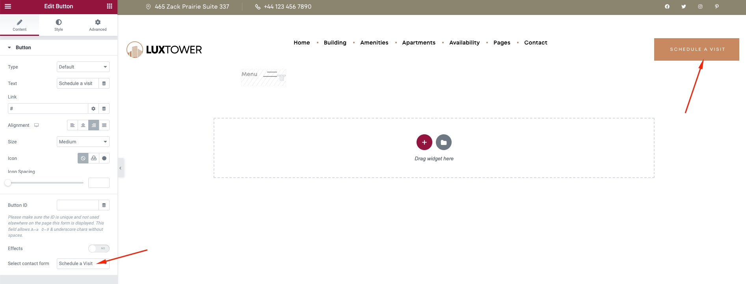The height and width of the screenshot is (284, 746).
Task: Click the Schedule a Visit button
Action: [696, 49]
